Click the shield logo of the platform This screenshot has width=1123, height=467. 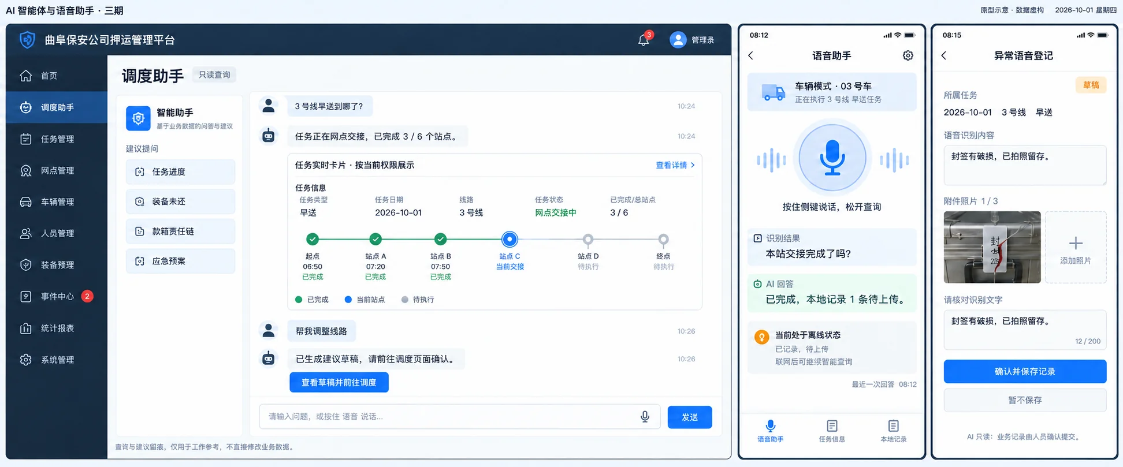[x=27, y=40]
